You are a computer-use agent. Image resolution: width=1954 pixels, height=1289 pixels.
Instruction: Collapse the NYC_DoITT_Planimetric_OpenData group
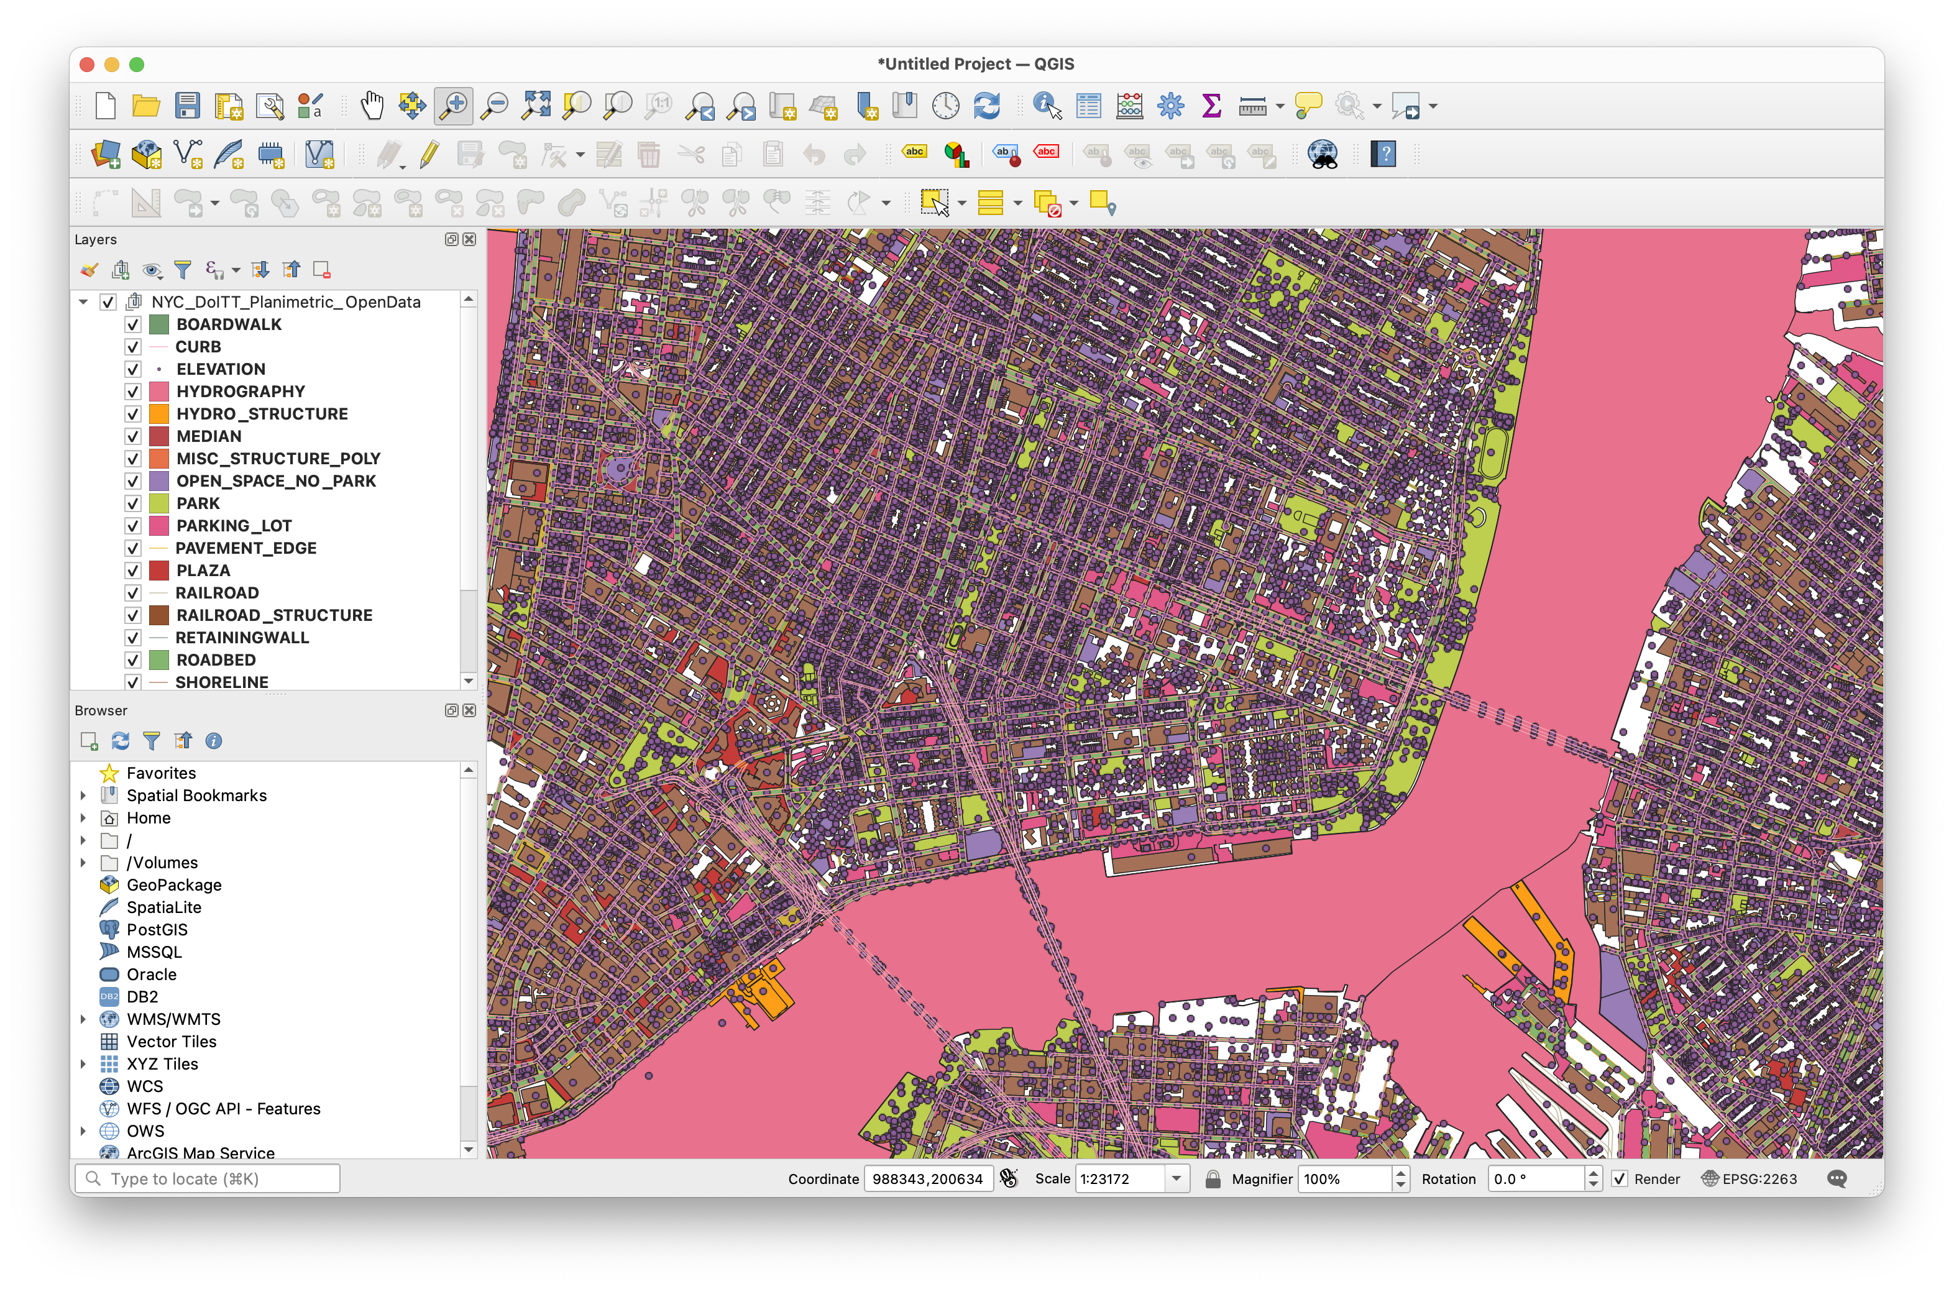click(83, 301)
